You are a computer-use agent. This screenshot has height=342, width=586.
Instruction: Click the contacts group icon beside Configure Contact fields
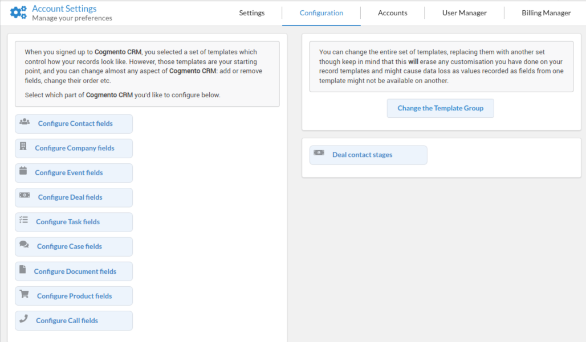[23, 123]
